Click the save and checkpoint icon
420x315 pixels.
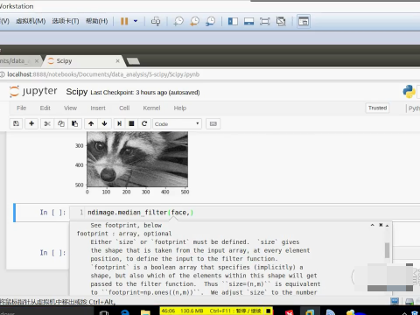click(16, 123)
